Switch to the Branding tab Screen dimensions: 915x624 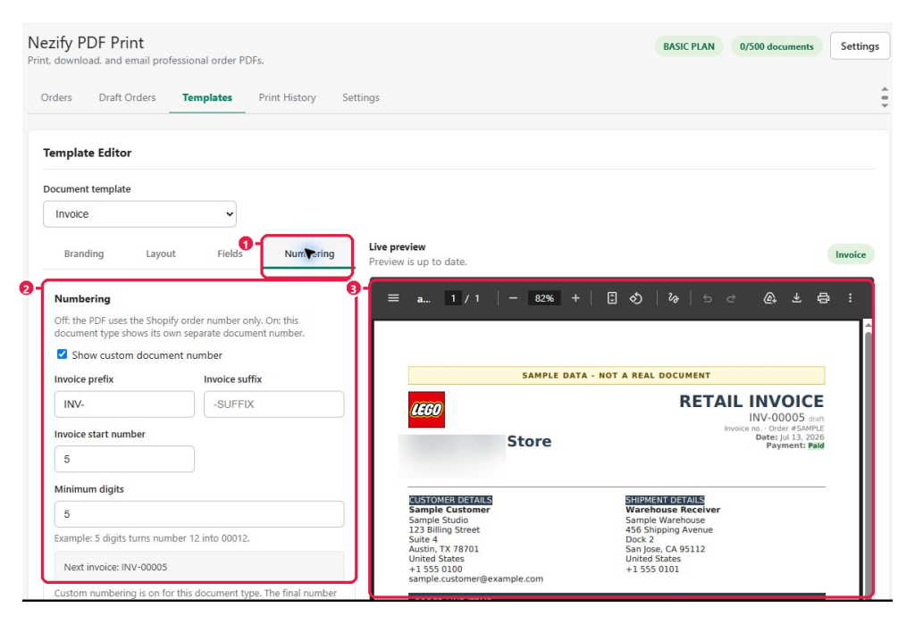coord(84,254)
